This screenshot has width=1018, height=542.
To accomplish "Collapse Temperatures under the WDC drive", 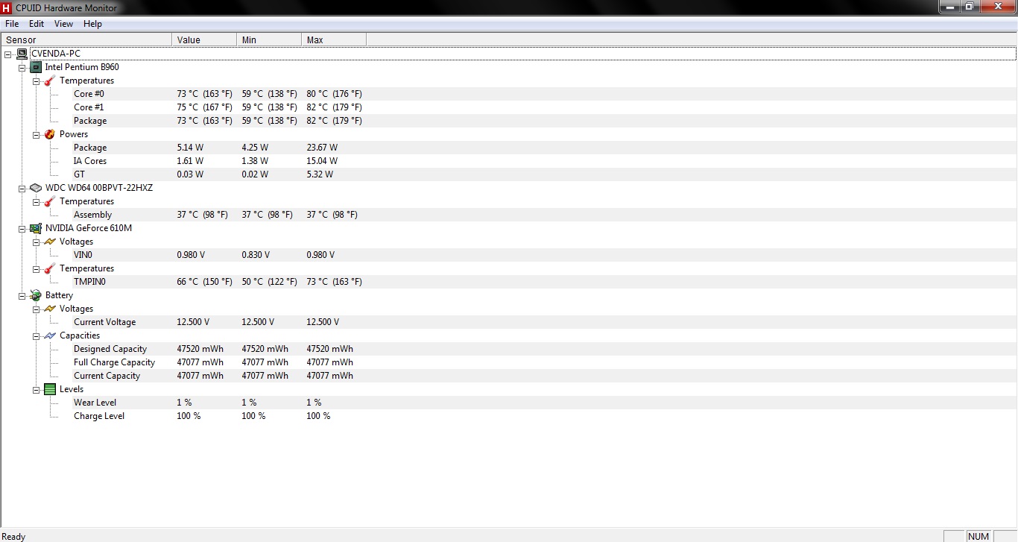I will pos(37,201).
